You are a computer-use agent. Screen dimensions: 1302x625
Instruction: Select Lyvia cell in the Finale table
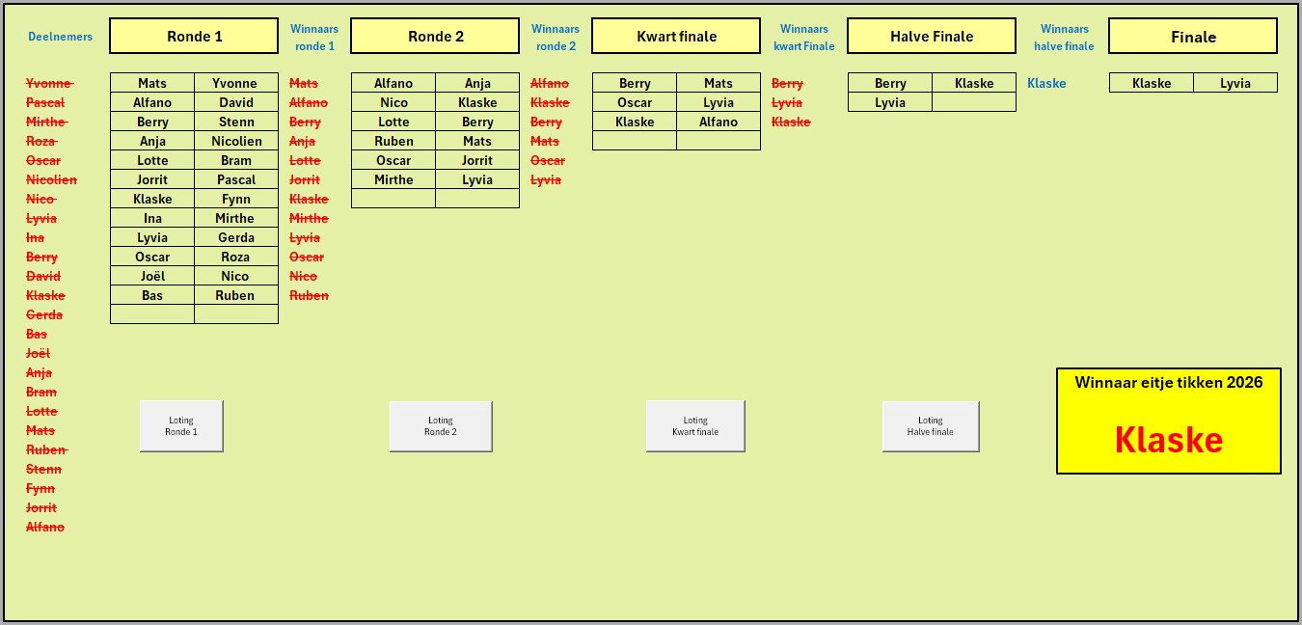(x=1234, y=83)
